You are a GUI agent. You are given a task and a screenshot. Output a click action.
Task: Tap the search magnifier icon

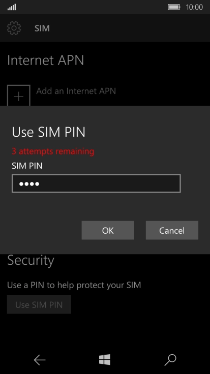(x=170, y=360)
